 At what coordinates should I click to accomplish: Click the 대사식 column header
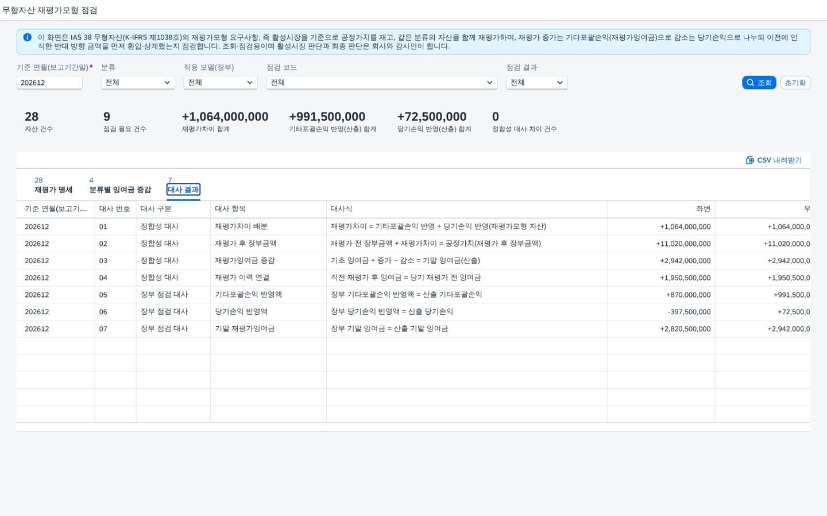467,209
